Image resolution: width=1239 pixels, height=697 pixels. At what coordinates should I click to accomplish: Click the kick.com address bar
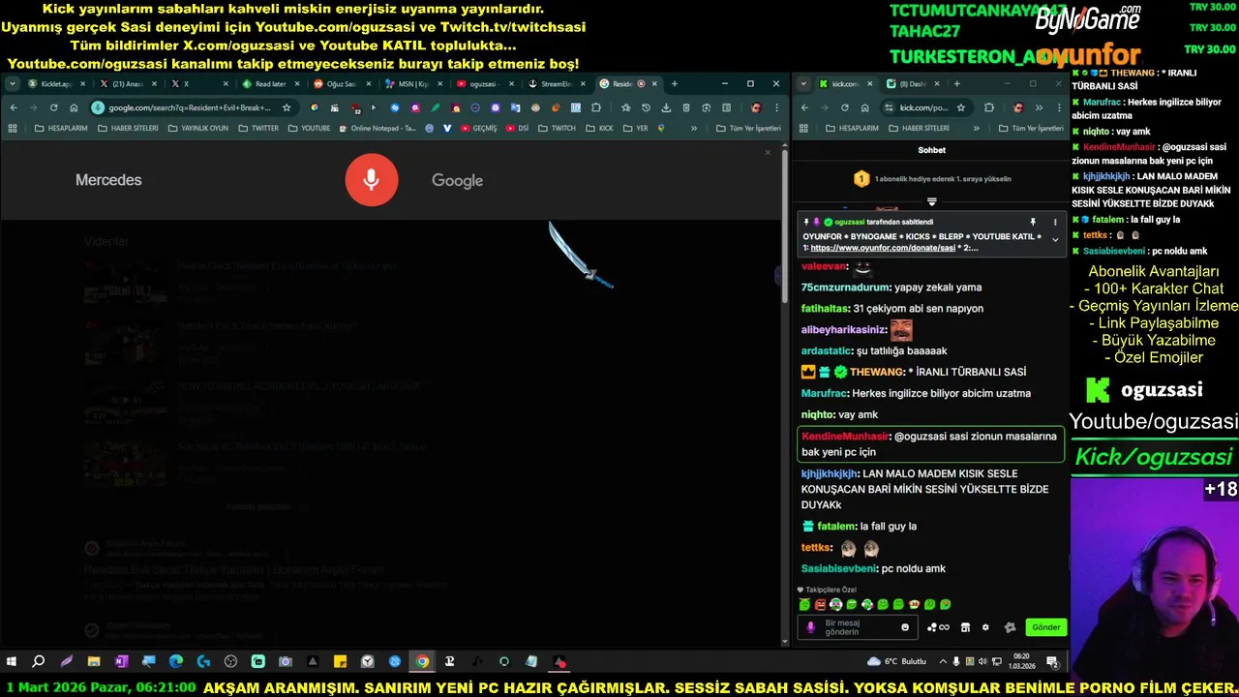[x=926, y=107]
